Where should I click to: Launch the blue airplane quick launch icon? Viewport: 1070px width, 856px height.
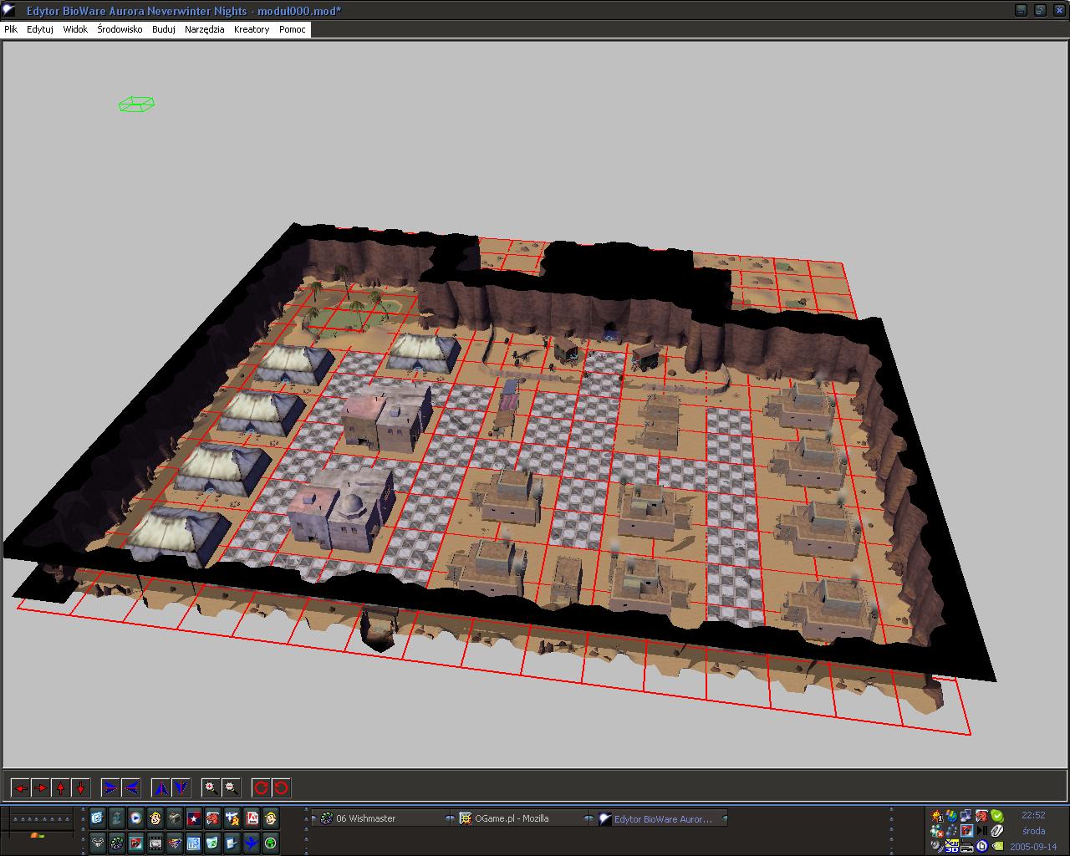(251, 843)
